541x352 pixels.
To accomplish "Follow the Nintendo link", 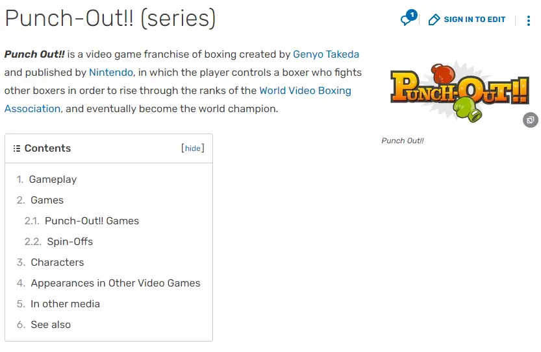I will 111,73.
